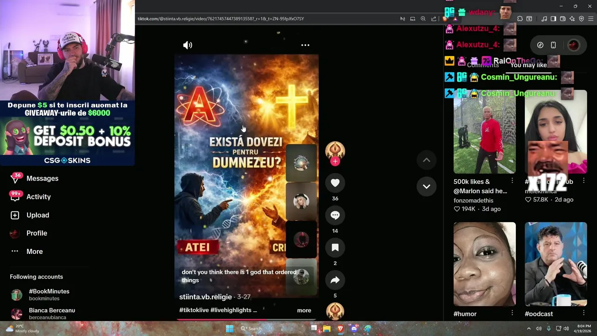The height and width of the screenshot is (336, 597).
Task: Show hidden system tray icons chevron
Action: point(529,329)
